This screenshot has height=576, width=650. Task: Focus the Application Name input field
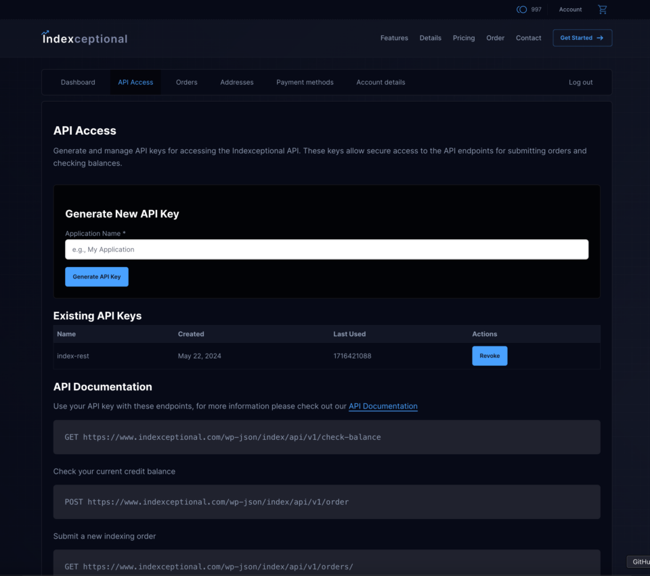point(326,249)
